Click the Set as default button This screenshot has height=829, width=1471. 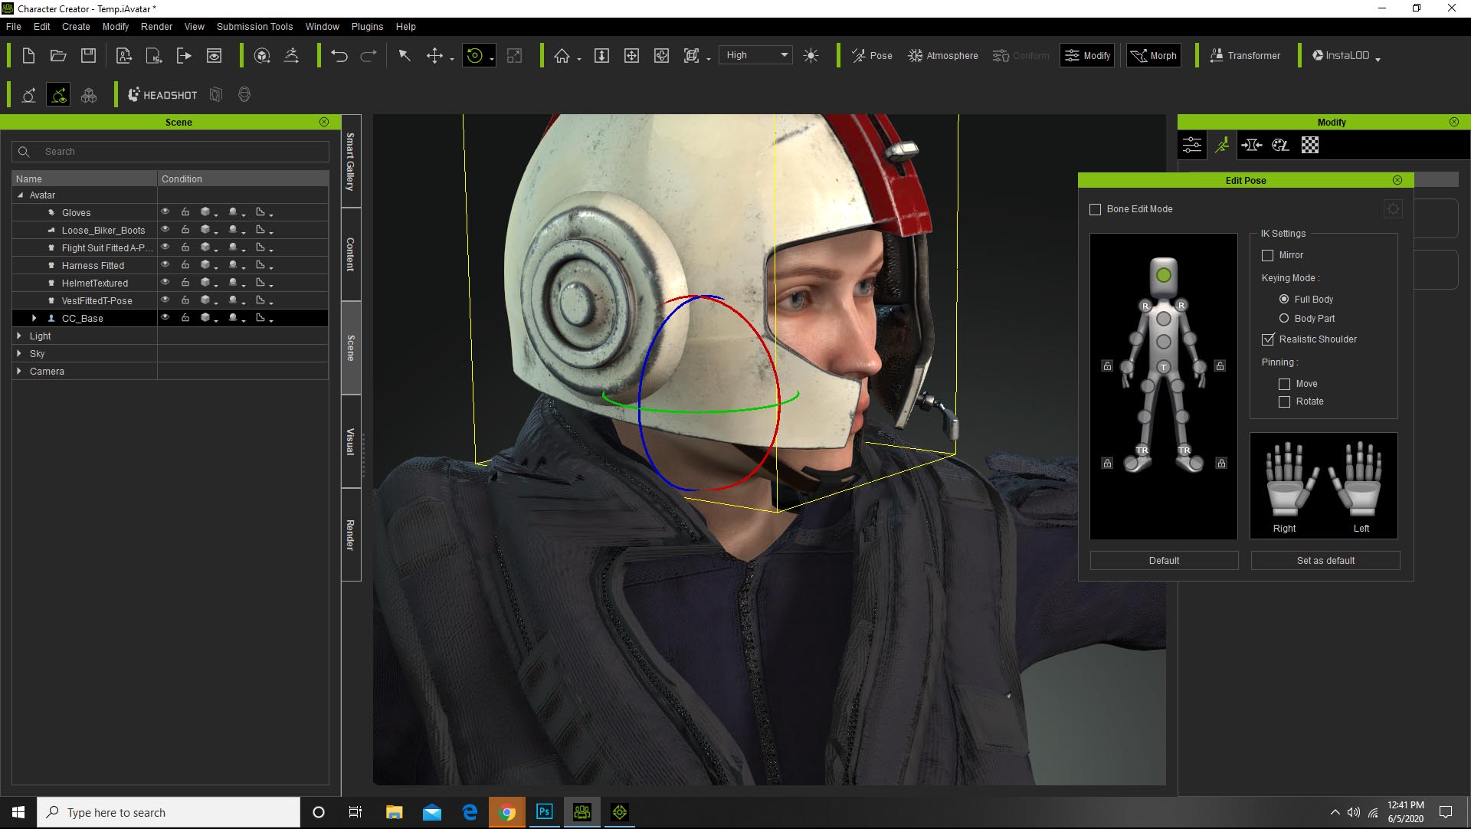point(1325,561)
